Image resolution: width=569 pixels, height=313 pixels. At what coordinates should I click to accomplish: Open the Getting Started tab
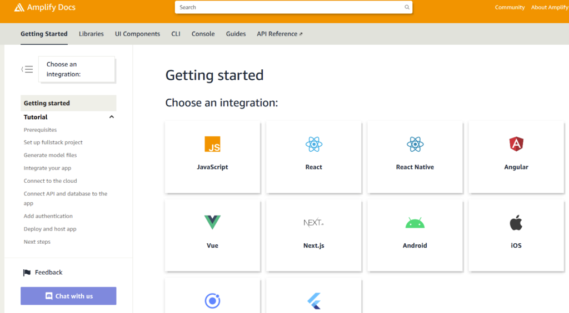tap(44, 34)
